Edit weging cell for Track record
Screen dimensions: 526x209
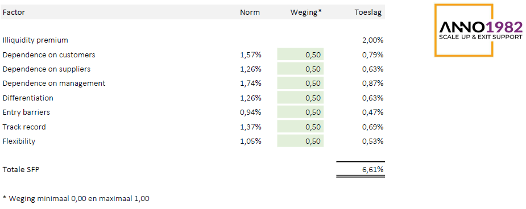300,126
